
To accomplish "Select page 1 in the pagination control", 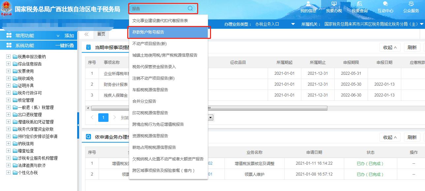I will point(103,117).
